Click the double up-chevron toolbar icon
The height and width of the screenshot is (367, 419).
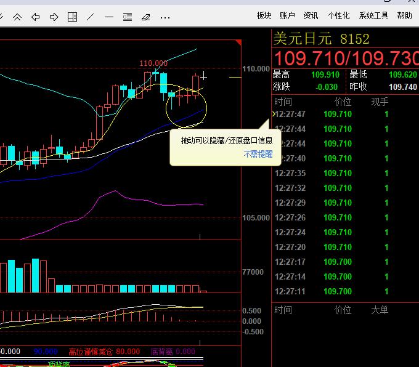[17, 17]
